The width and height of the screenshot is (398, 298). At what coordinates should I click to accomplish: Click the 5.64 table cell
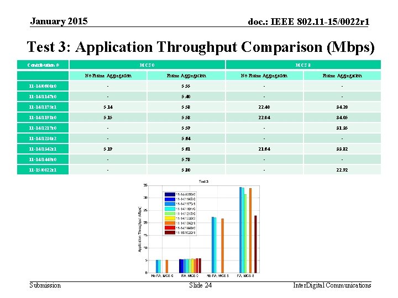click(x=186, y=139)
